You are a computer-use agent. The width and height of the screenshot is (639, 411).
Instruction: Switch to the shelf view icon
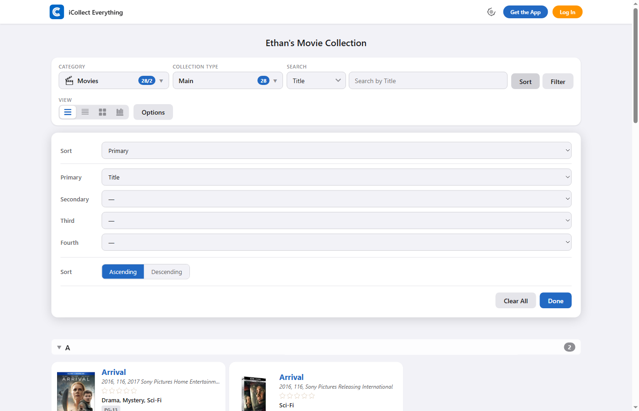120,112
